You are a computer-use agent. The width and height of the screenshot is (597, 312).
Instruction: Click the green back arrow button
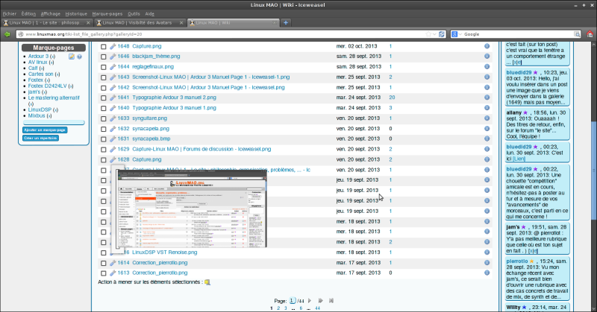7,34
